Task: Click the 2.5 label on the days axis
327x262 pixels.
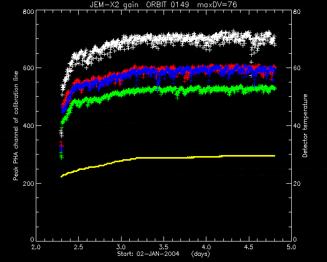Action: pyautogui.click(x=78, y=247)
